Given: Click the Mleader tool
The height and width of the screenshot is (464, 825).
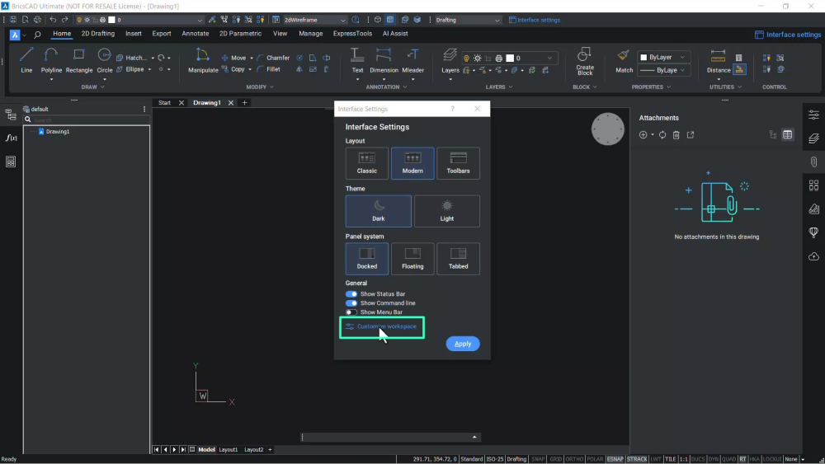Looking at the screenshot, I should [x=412, y=60].
